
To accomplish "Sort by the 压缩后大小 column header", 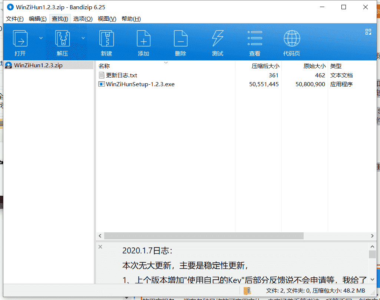I will click(258, 66).
